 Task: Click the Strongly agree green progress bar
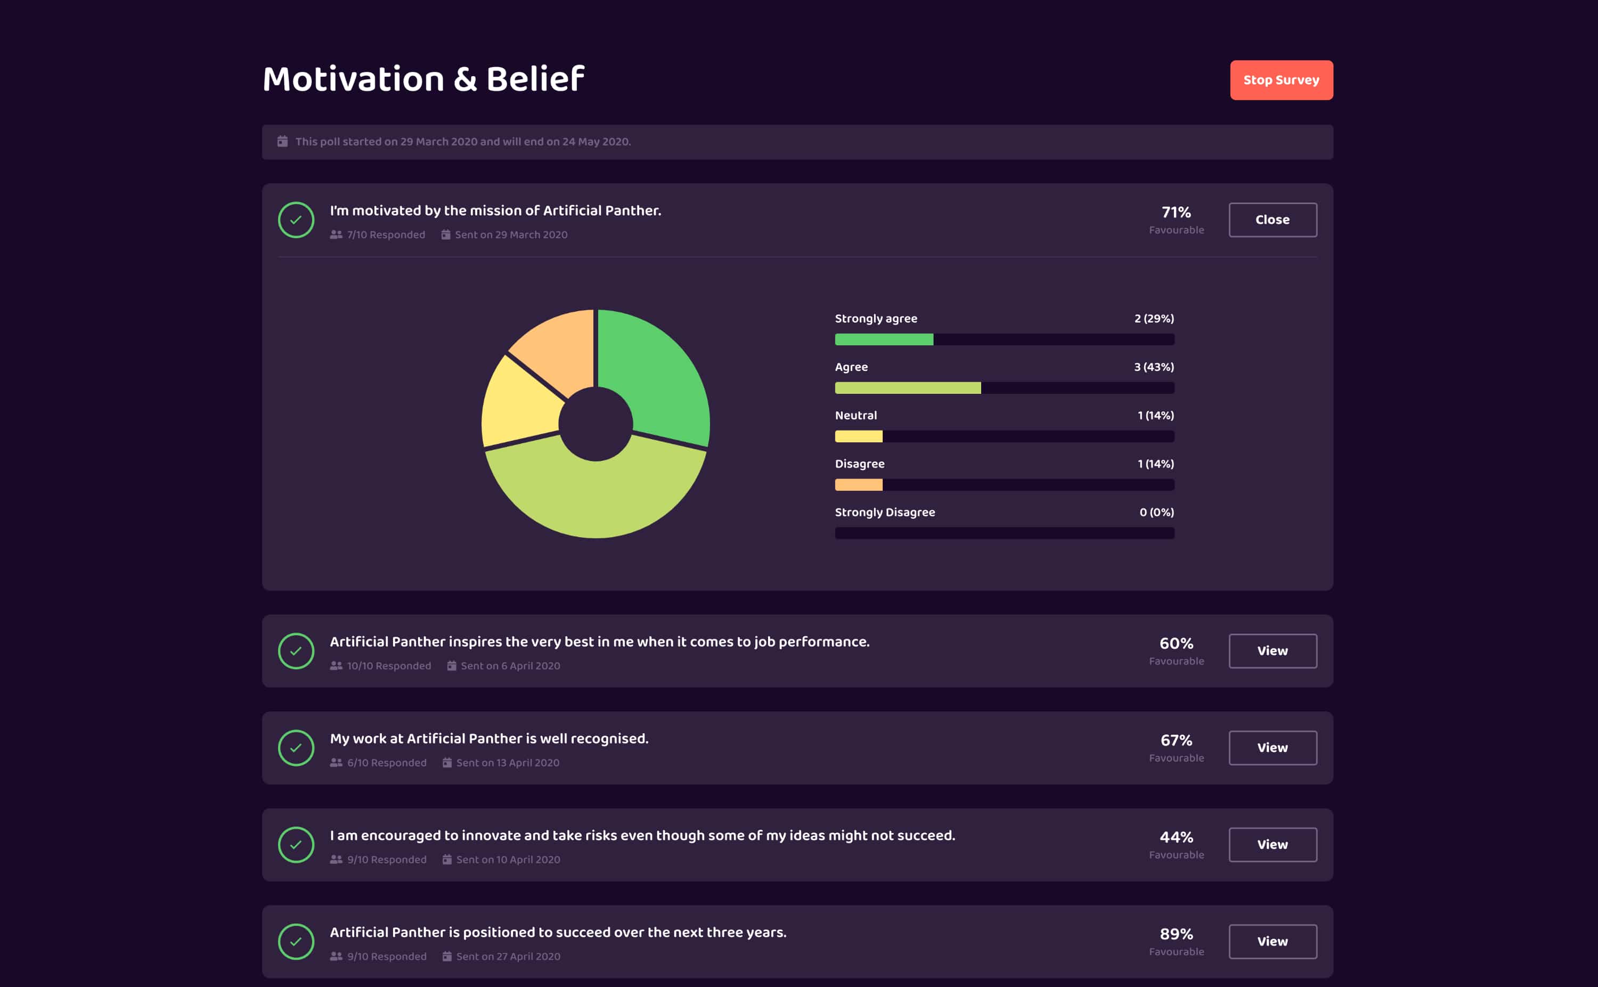point(1005,339)
